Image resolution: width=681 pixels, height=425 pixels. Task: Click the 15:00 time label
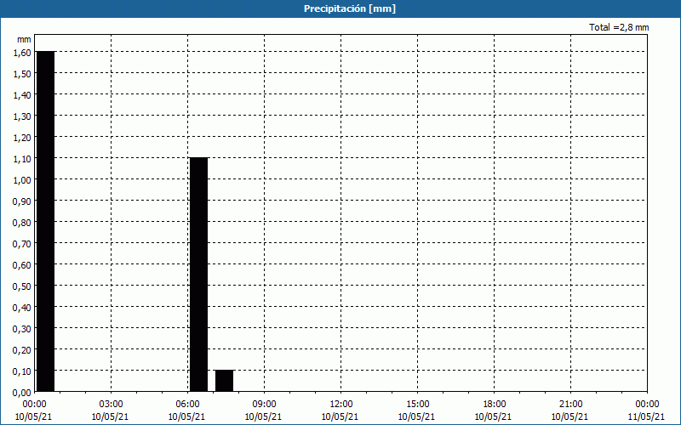click(417, 405)
